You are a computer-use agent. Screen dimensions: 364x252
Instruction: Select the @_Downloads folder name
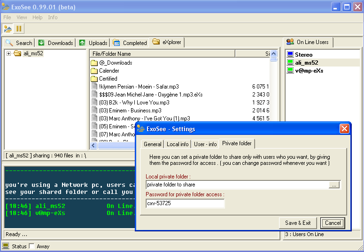(x=116, y=63)
